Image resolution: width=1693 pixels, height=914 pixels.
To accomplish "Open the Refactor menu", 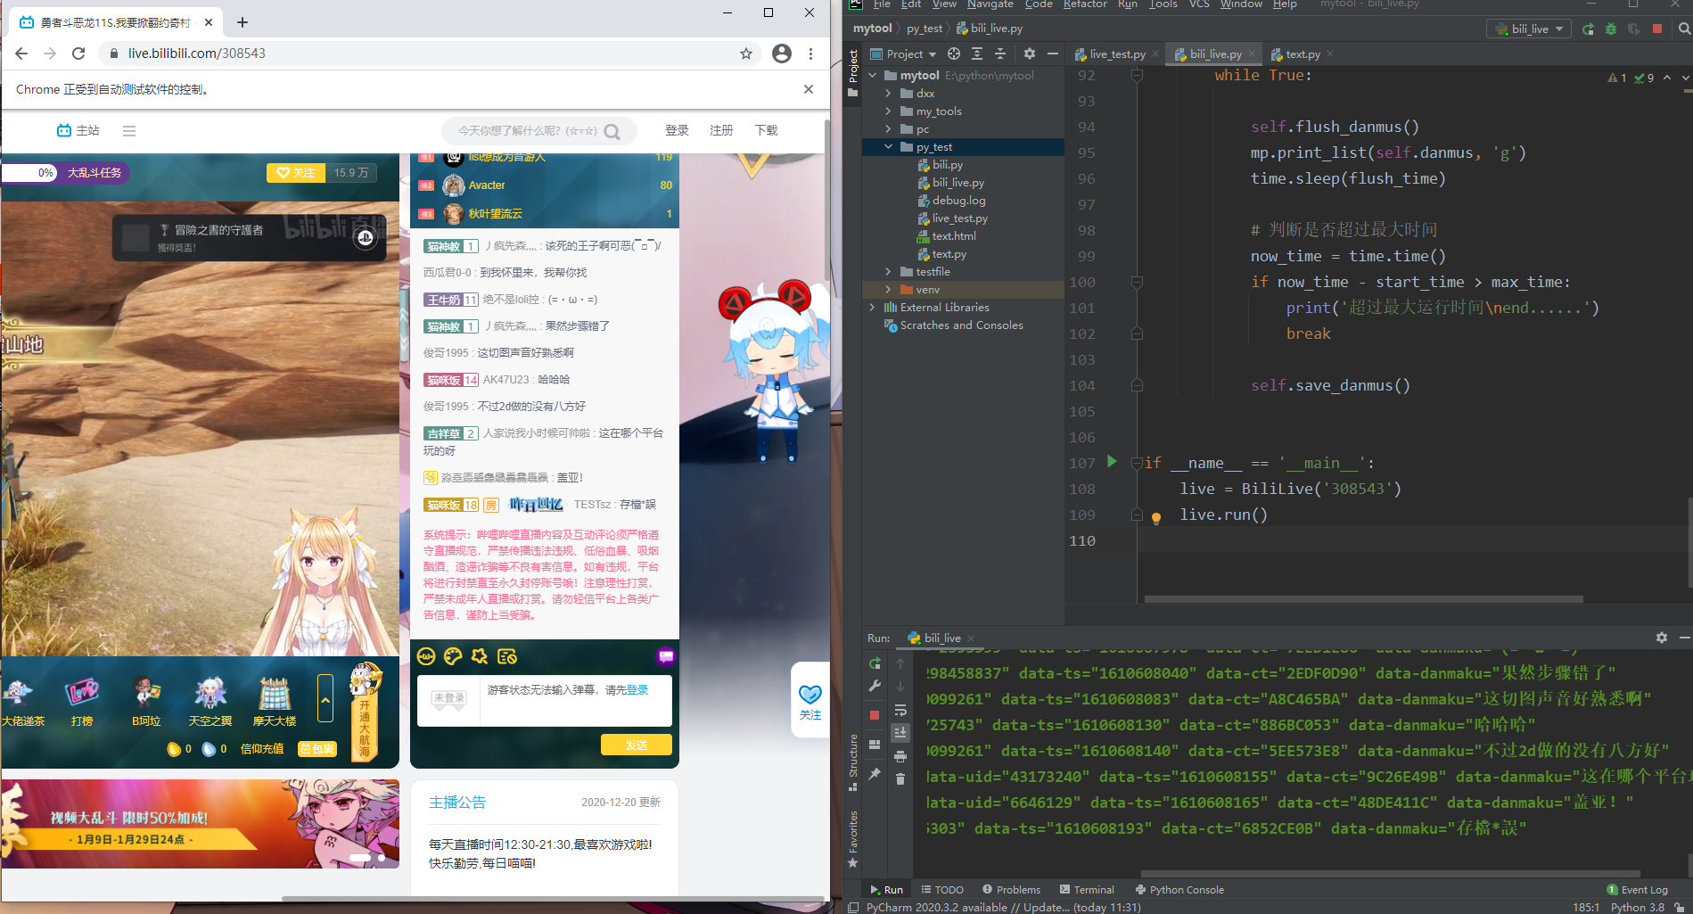I will (1085, 4).
